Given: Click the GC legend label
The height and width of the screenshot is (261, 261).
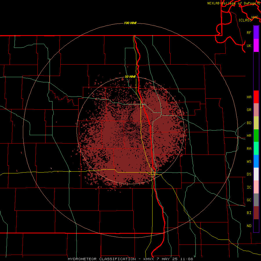Looking at the screenshot, I should (249, 200).
